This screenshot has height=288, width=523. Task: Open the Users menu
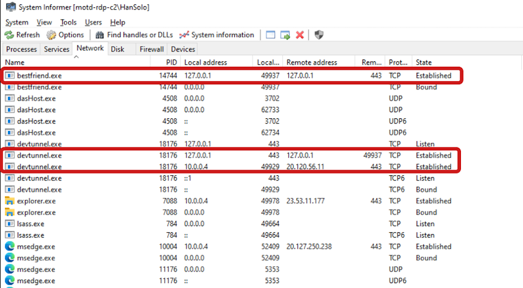click(93, 22)
